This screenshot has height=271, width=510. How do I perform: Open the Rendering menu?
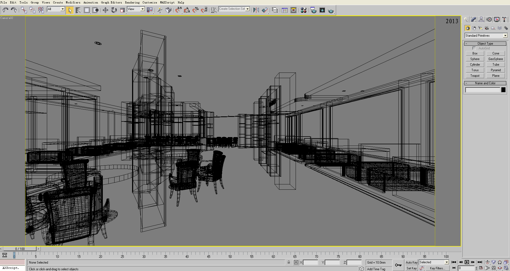click(132, 2)
